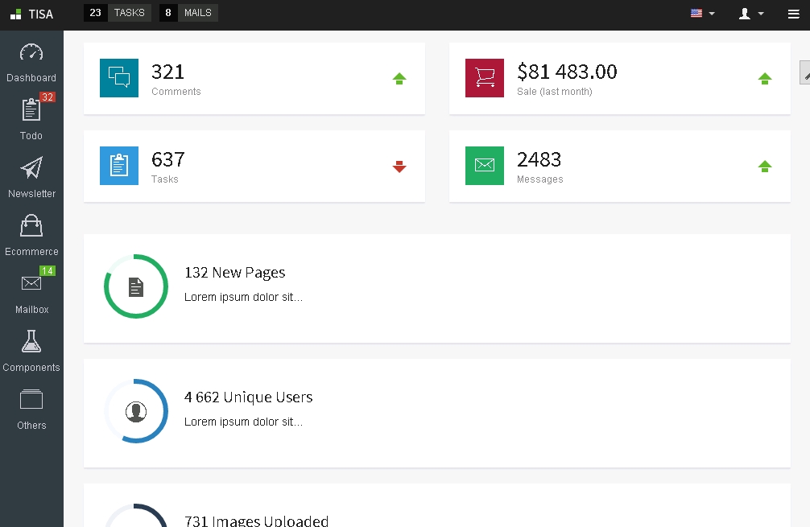This screenshot has width=810, height=527.
Task: Click the blue Unique Users progress ring
Action: pos(136,411)
